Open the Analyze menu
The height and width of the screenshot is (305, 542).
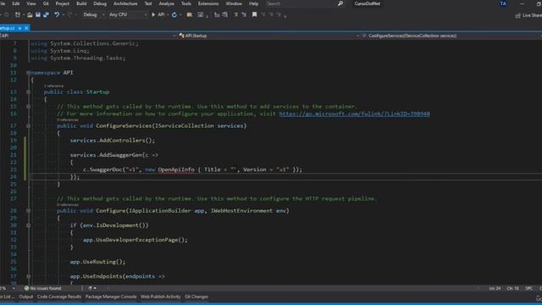point(166,3)
